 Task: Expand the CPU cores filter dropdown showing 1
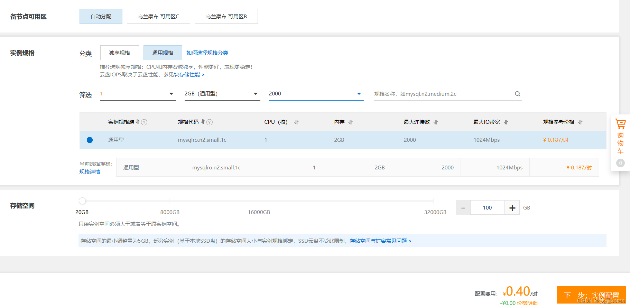(138, 94)
